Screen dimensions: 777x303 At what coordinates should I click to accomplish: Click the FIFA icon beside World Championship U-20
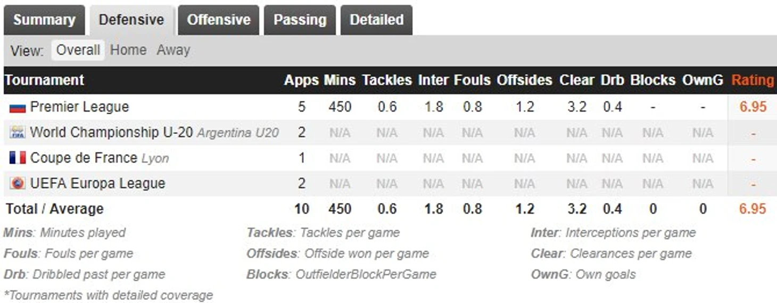click(18, 132)
